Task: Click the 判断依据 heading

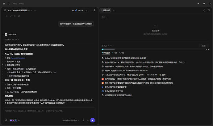Action: [x=9, y=96]
